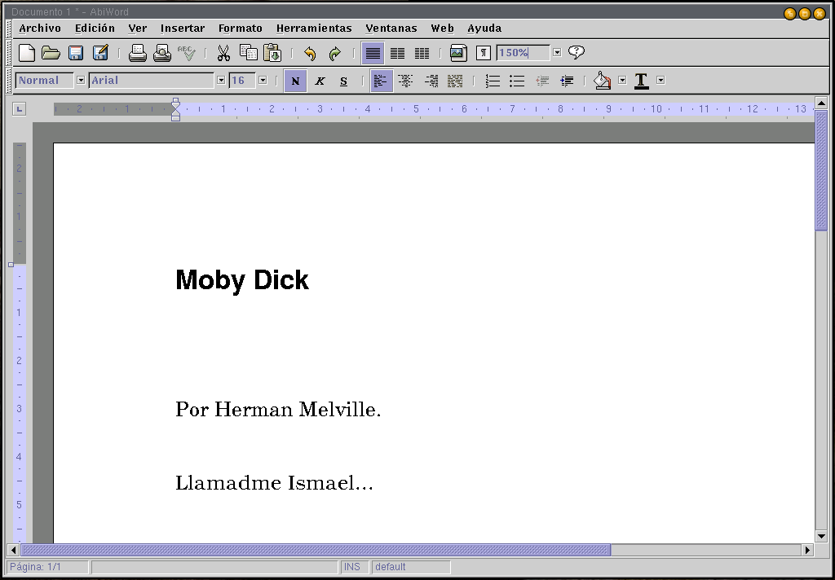This screenshot has height=580, width=835.
Task: Cut selection with the scissors icon
Action: 223,53
